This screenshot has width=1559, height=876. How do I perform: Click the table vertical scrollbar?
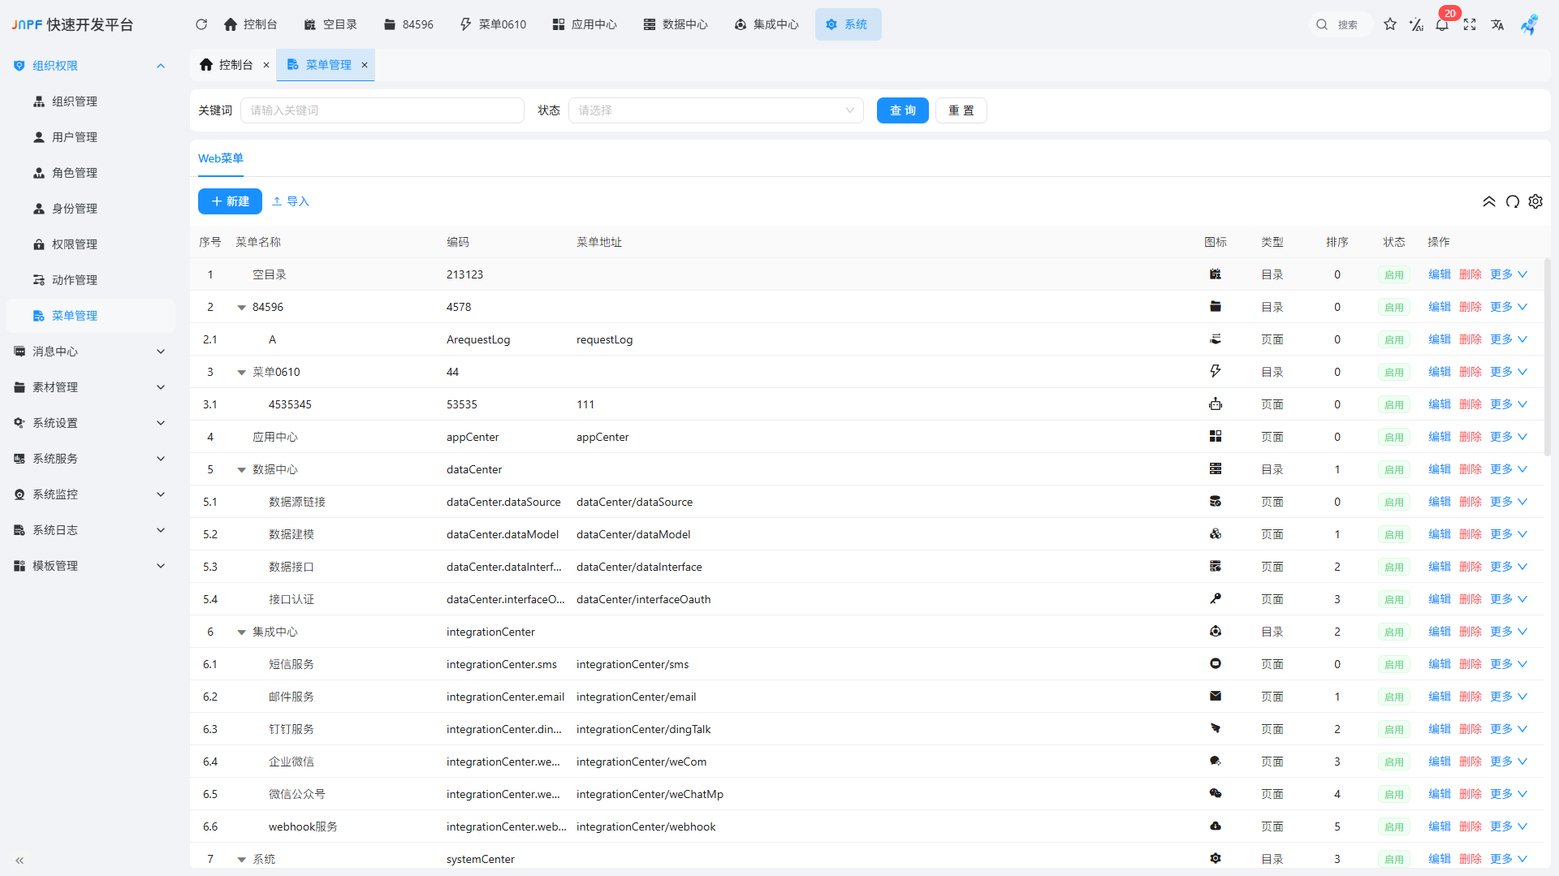(1547, 357)
